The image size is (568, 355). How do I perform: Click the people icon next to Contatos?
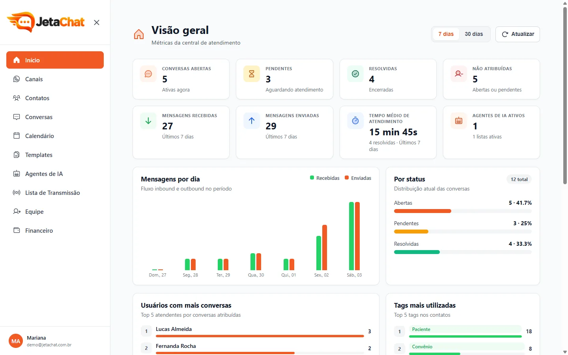click(17, 98)
